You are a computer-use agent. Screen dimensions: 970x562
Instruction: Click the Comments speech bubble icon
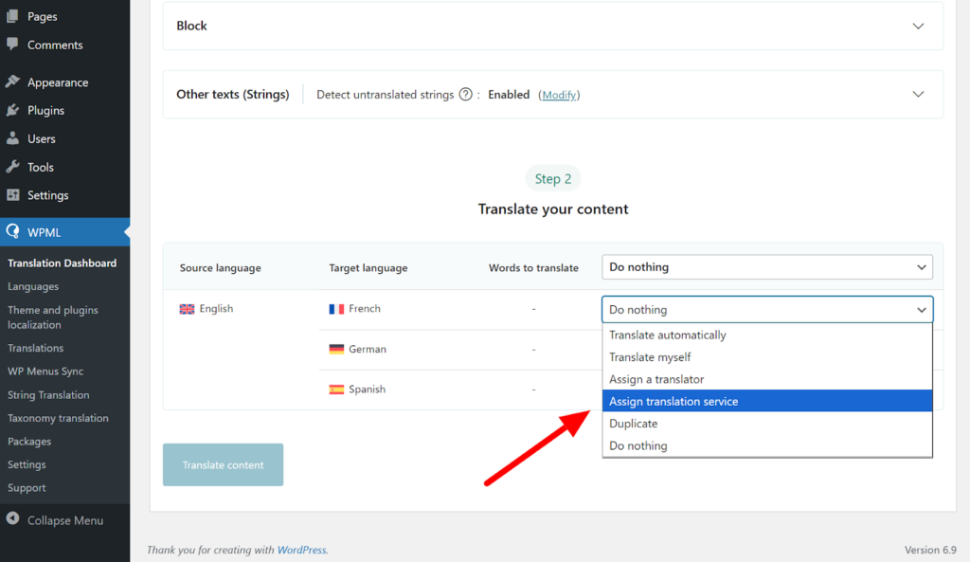(x=12, y=44)
